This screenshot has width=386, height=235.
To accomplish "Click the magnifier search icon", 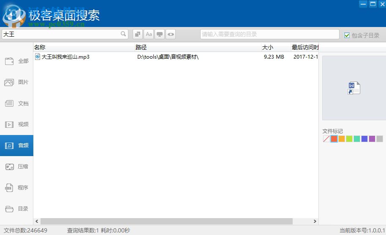I will 123,34.
